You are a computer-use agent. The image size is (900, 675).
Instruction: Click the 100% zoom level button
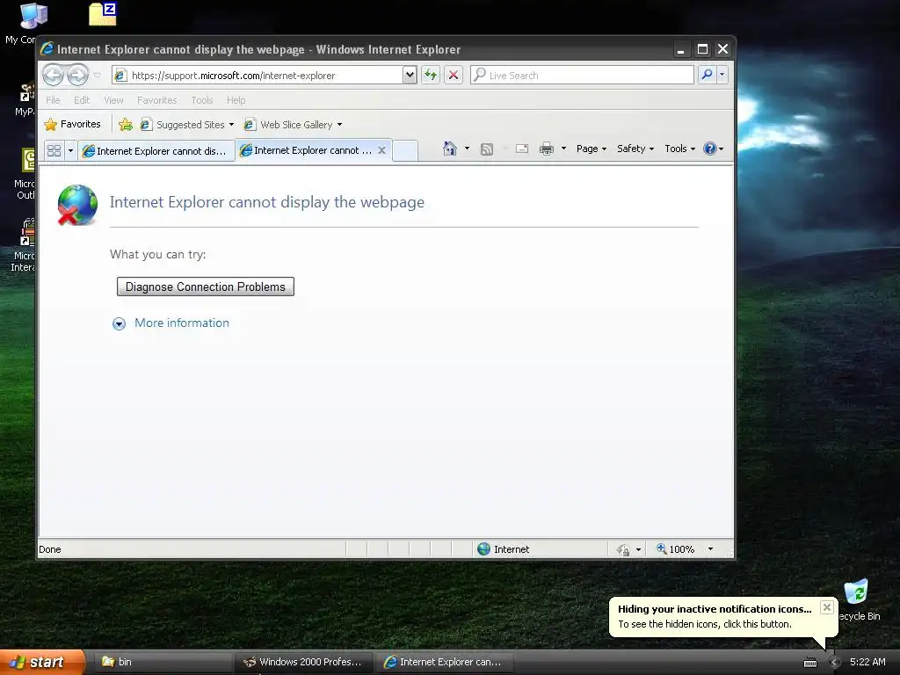676,549
